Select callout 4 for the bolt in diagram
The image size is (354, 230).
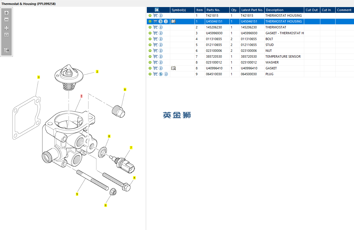click(x=135, y=178)
